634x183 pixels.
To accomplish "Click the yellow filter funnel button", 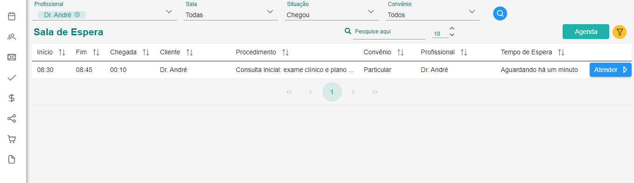I will coord(620,32).
